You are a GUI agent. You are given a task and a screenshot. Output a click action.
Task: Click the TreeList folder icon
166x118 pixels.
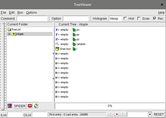pos(9,29)
